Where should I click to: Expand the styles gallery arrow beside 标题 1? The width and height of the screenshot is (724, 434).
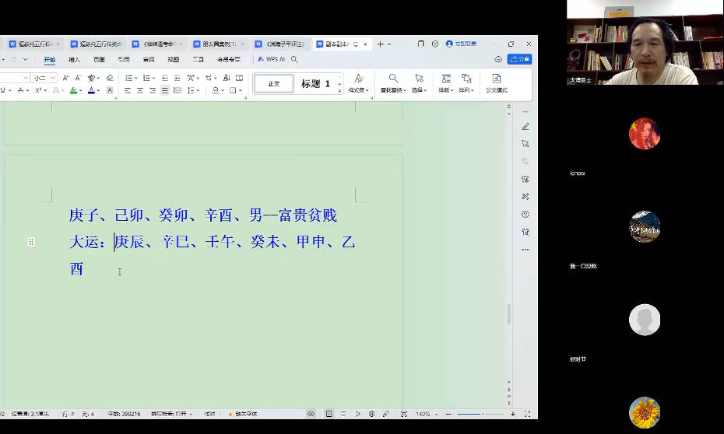[x=340, y=84]
